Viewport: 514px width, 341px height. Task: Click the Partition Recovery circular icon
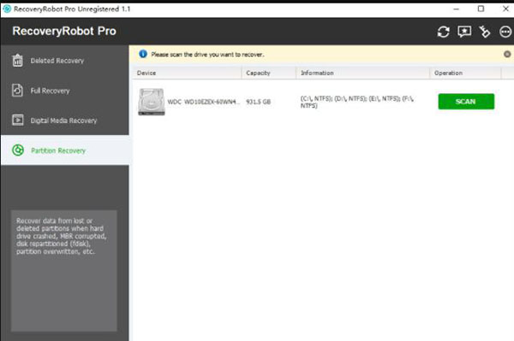pos(18,150)
